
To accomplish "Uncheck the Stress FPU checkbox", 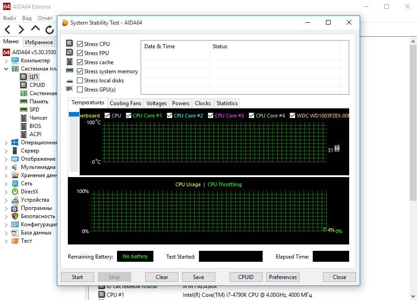I will pos(80,53).
